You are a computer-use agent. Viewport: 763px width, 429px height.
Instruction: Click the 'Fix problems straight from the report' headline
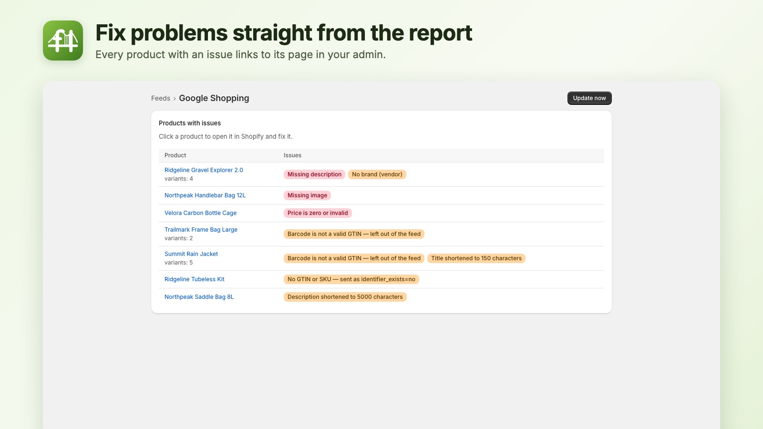pyautogui.click(x=284, y=33)
